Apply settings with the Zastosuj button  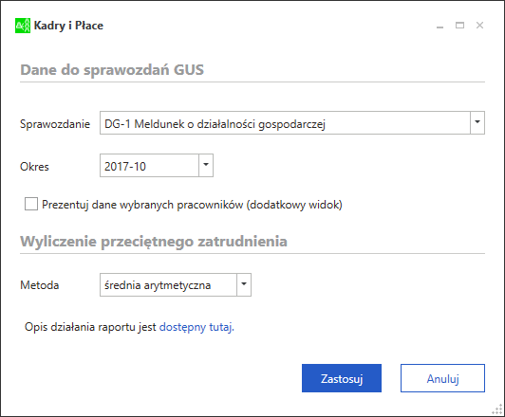pos(342,378)
